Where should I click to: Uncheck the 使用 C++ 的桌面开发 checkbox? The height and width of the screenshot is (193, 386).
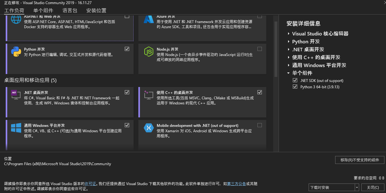260,92
